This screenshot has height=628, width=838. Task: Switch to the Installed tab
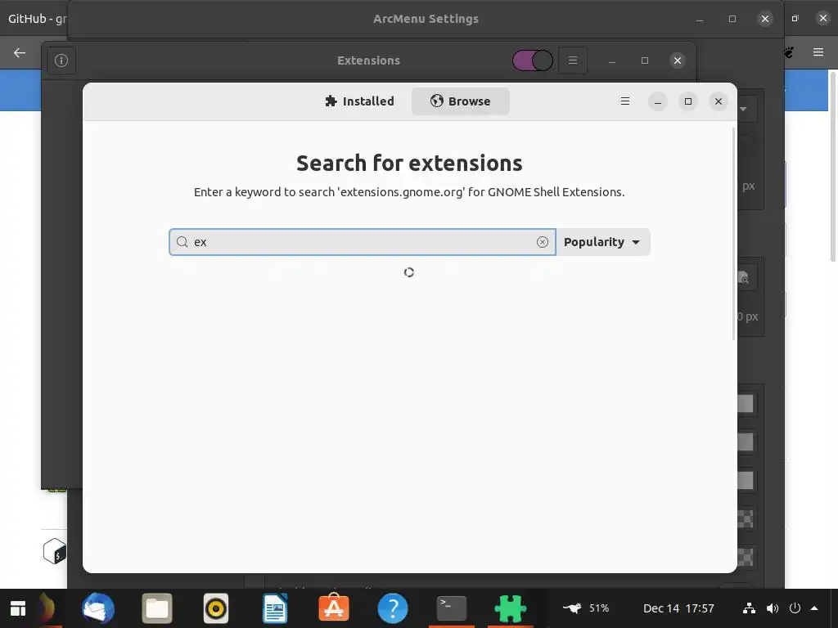pos(360,101)
